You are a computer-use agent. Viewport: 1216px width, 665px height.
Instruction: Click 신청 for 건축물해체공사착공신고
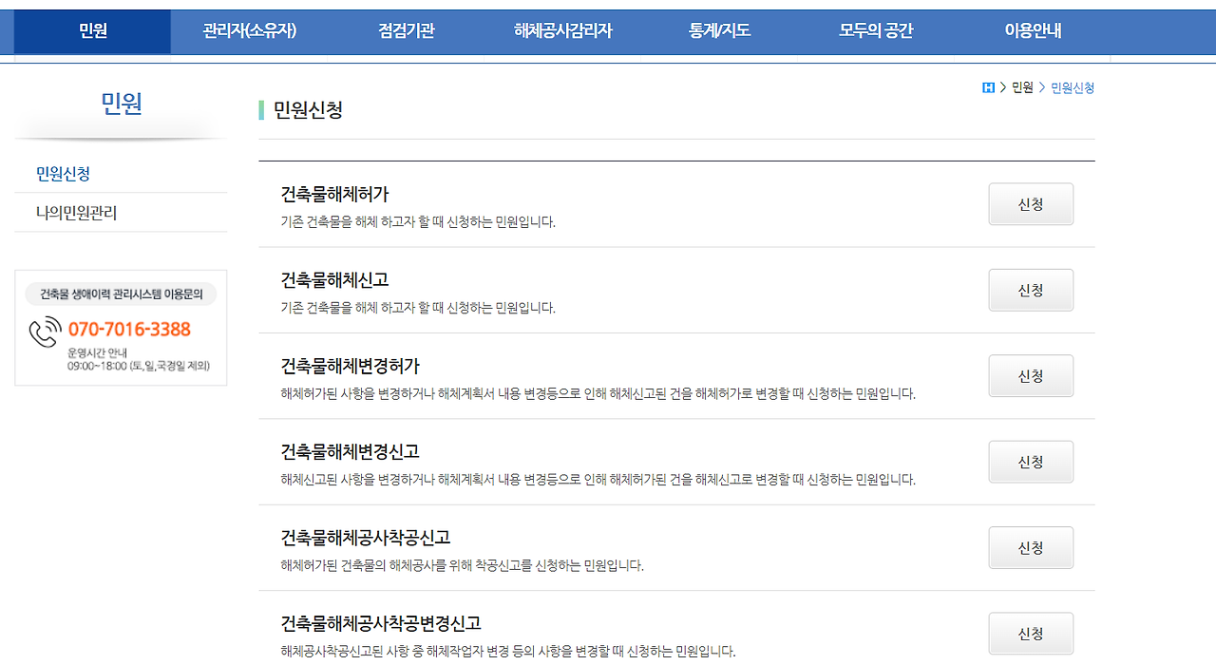click(x=1031, y=547)
